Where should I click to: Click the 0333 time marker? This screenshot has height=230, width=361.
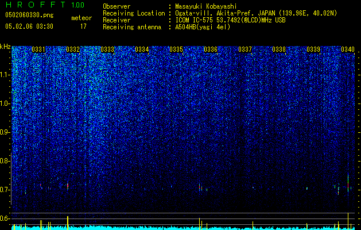coord(107,49)
